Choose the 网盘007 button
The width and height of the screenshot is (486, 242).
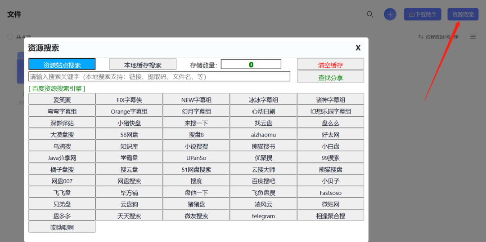point(62,180)
